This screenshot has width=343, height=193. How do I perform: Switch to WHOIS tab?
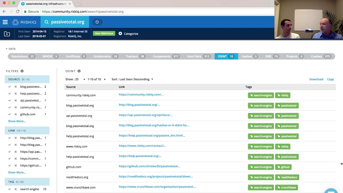[50, 56]
